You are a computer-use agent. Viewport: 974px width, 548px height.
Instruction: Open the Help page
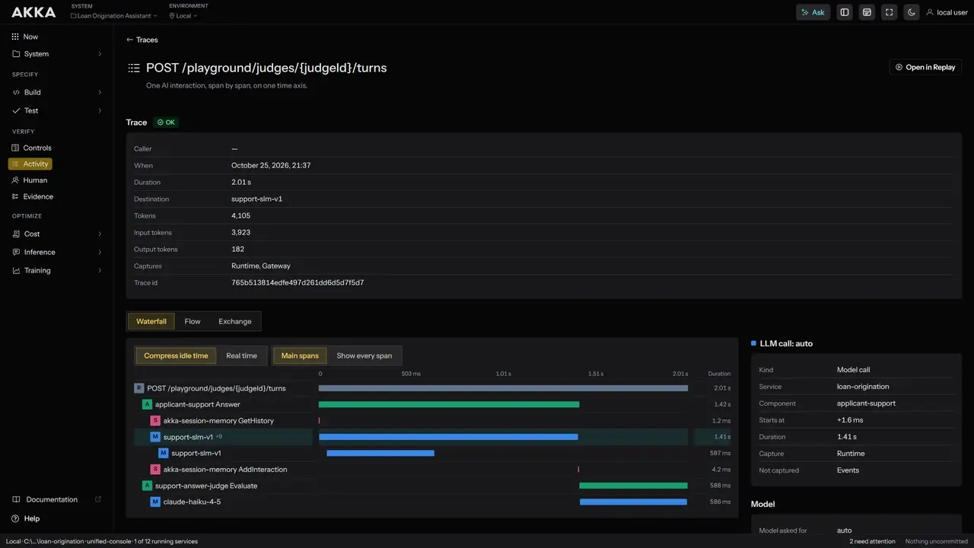26,518
